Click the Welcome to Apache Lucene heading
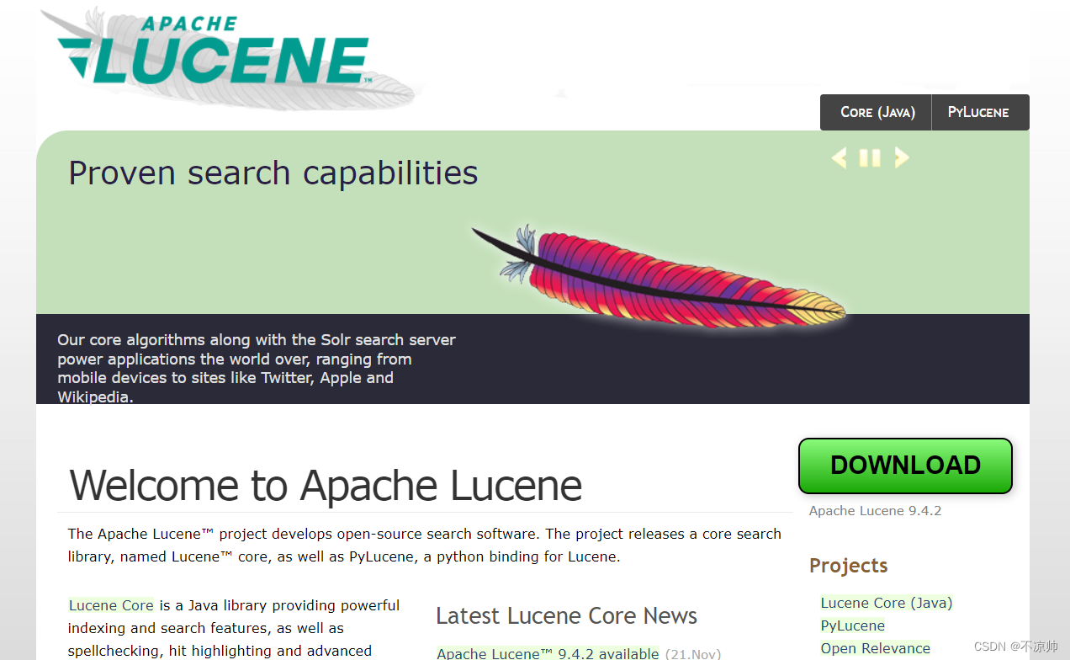Image resolution: width=1070 pixels, height=660 pixels. click(326, 485)
